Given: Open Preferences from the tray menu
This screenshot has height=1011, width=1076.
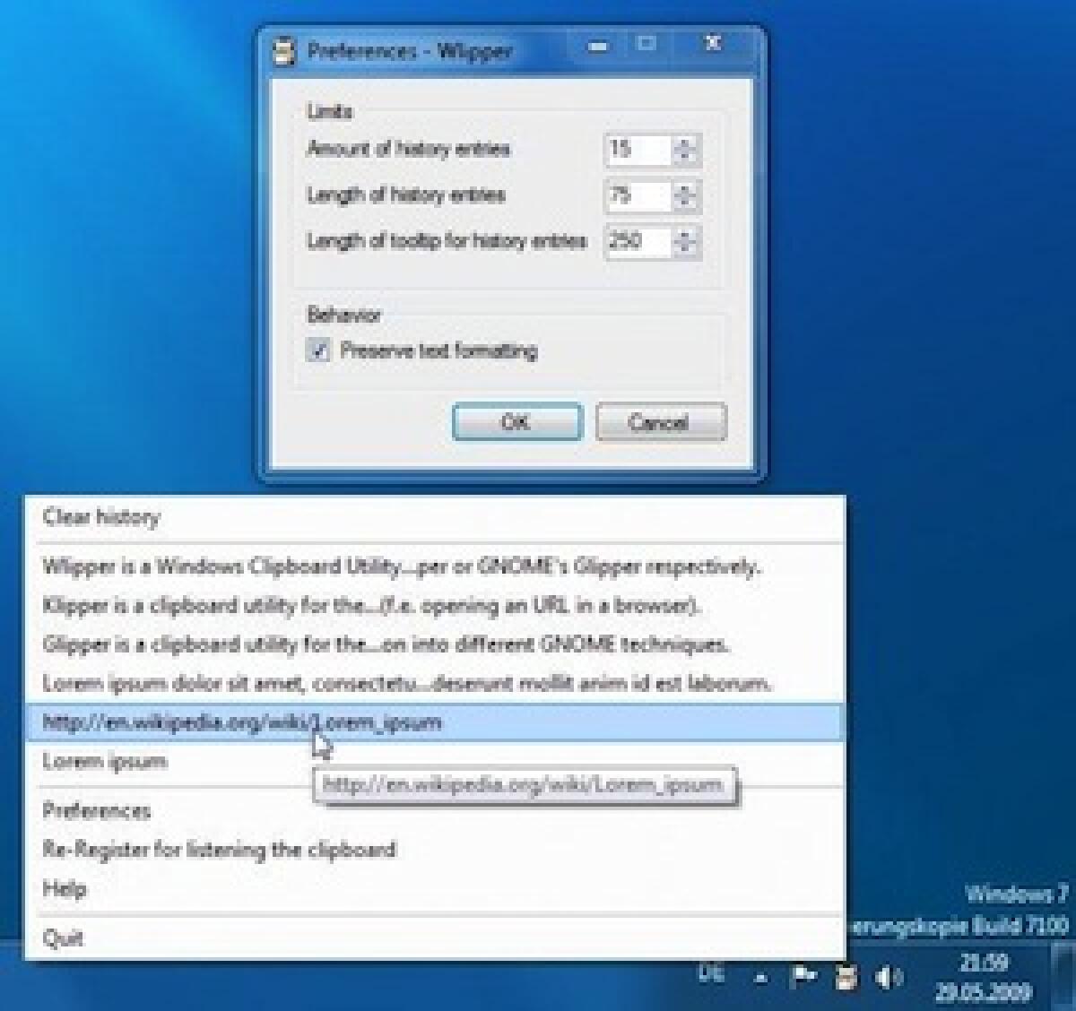Looking at the screenshot, I should (434, 811).
